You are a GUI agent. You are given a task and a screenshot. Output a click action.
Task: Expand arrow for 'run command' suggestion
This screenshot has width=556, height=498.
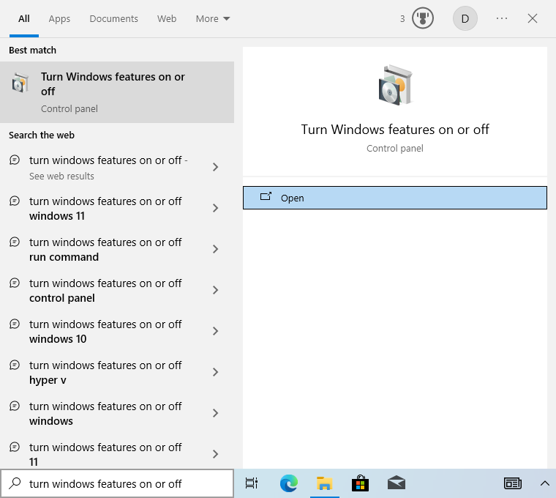[215, 249]
